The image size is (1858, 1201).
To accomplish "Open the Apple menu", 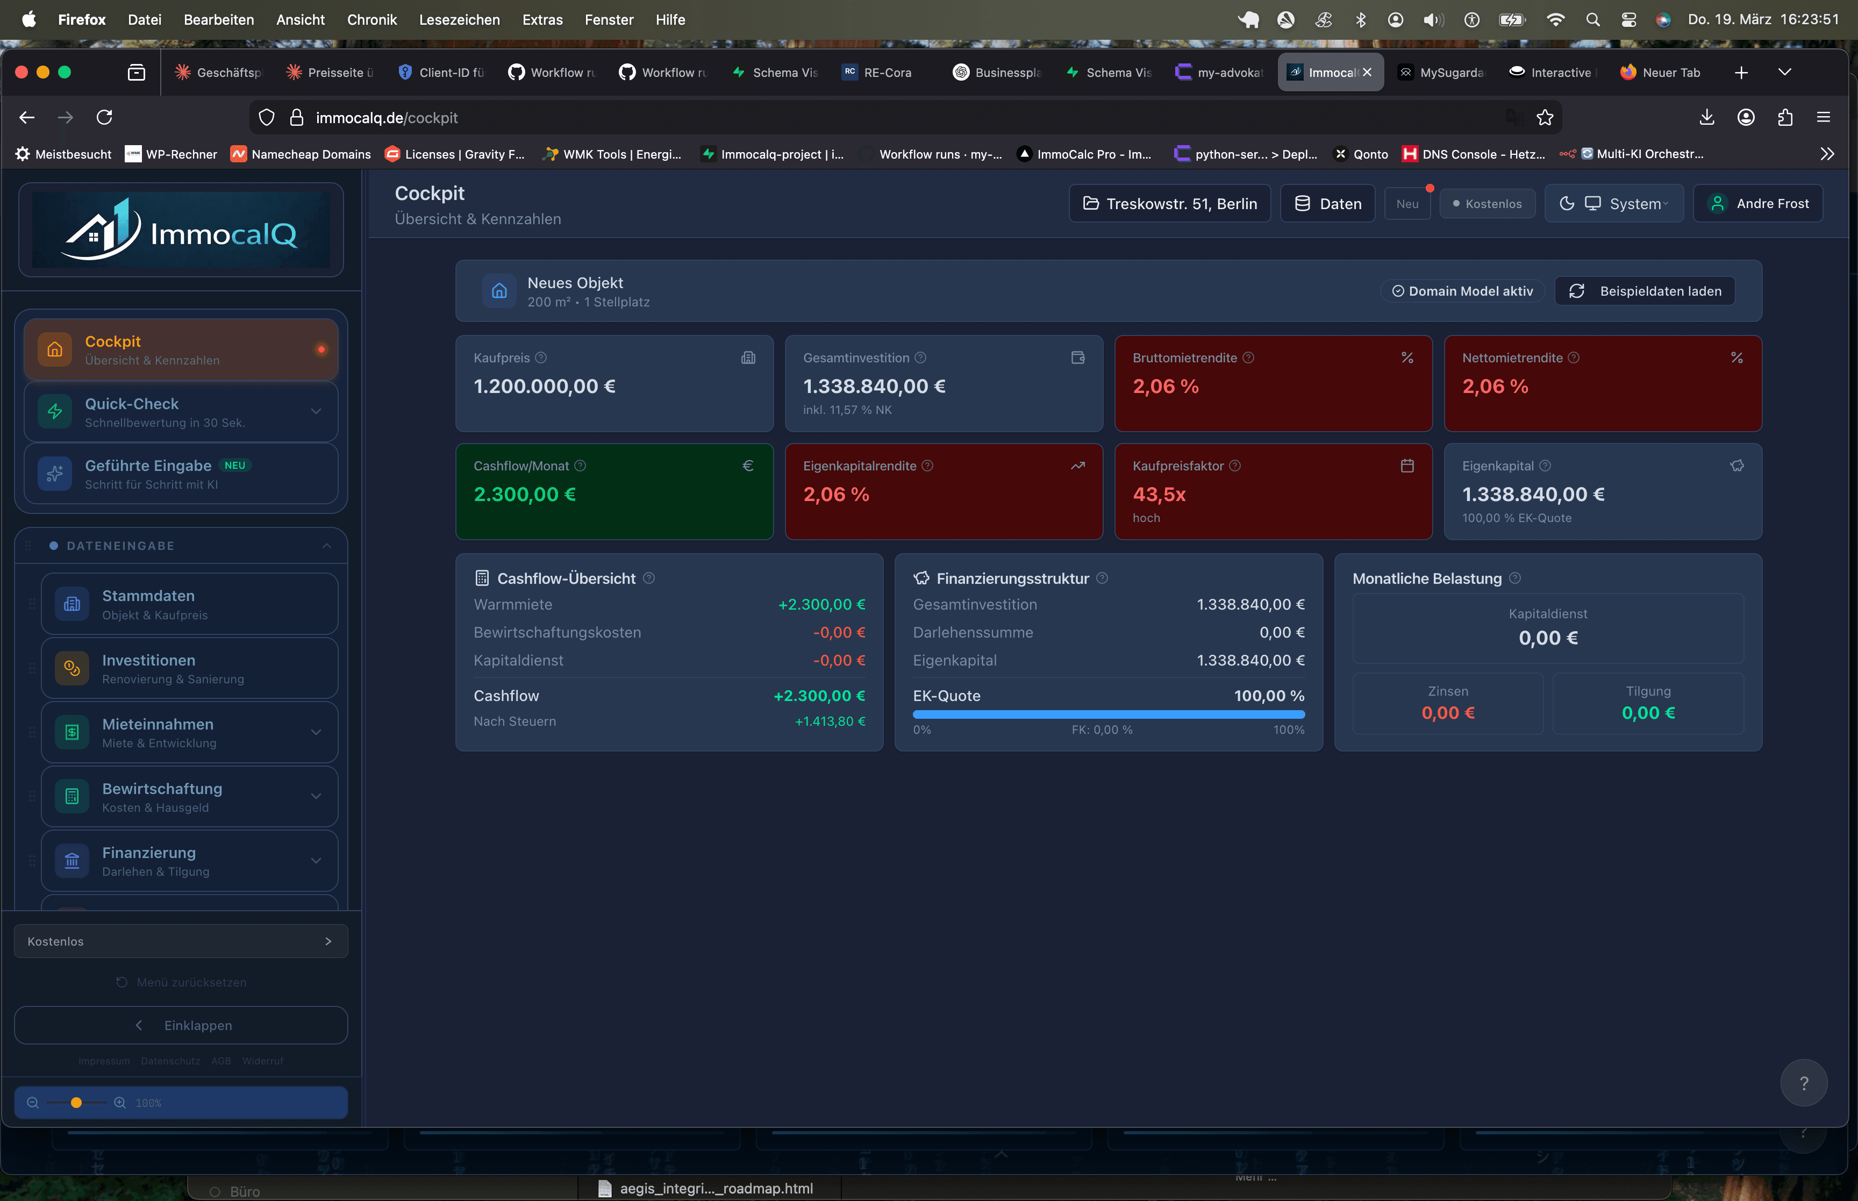I will click(29, 19).
